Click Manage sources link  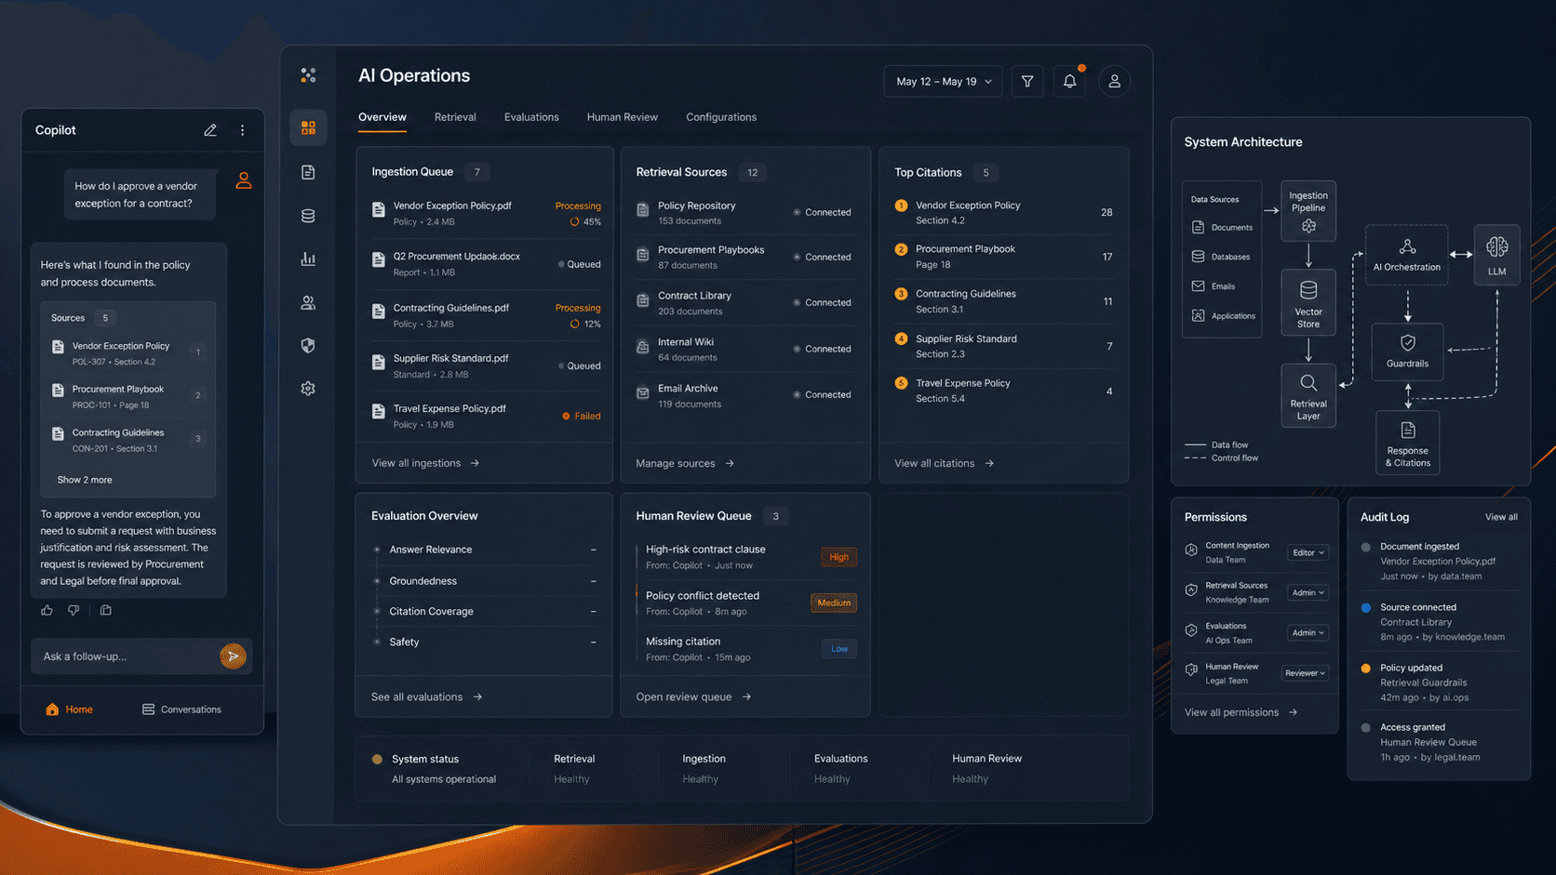pyautogui.click(x=685, y=463)
